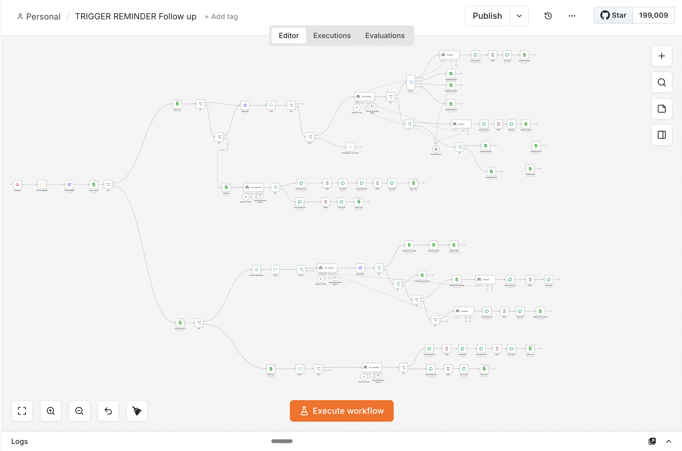Select the CLEAN NUMBER code node
The image size is (682, 451).
point(42,184)
